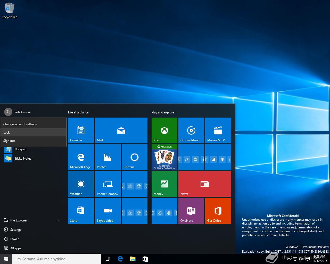
Task: Open the Calendar tile
Action: click(x=81, y=130)
